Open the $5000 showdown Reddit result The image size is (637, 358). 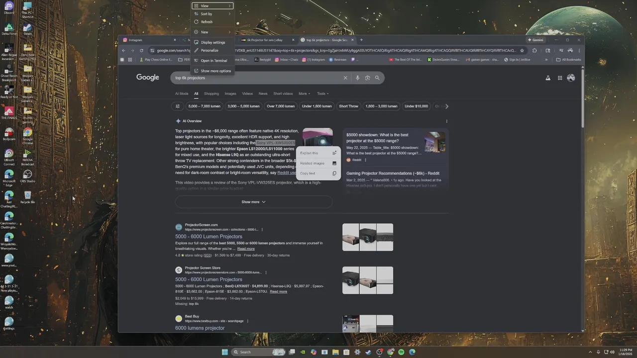point(377,138)
